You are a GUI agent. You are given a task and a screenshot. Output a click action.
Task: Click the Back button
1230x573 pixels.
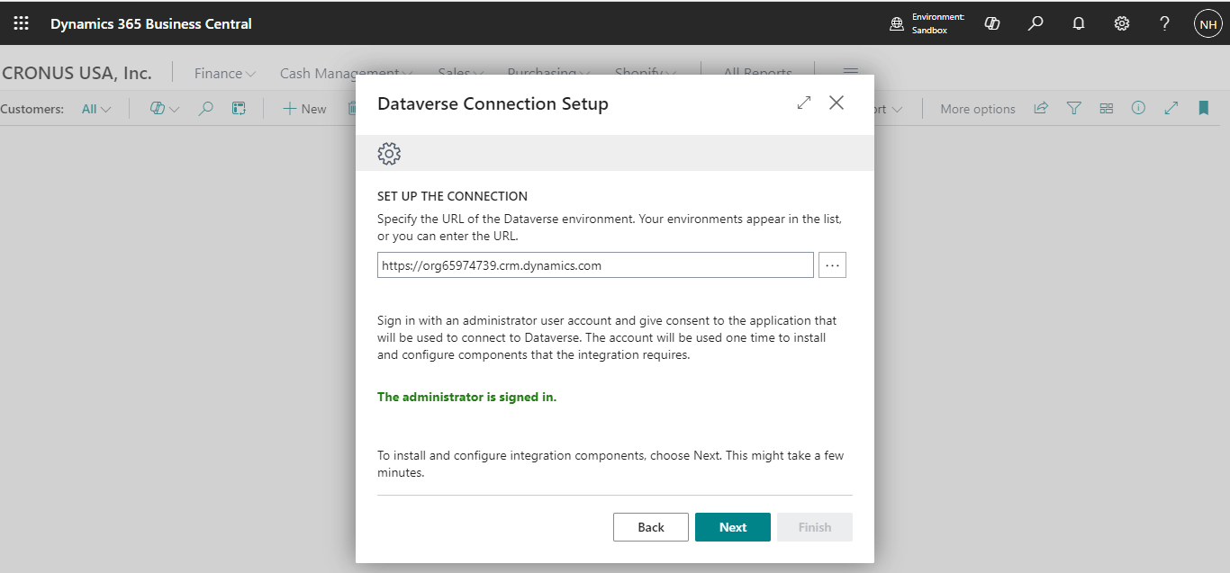[650, 527]
